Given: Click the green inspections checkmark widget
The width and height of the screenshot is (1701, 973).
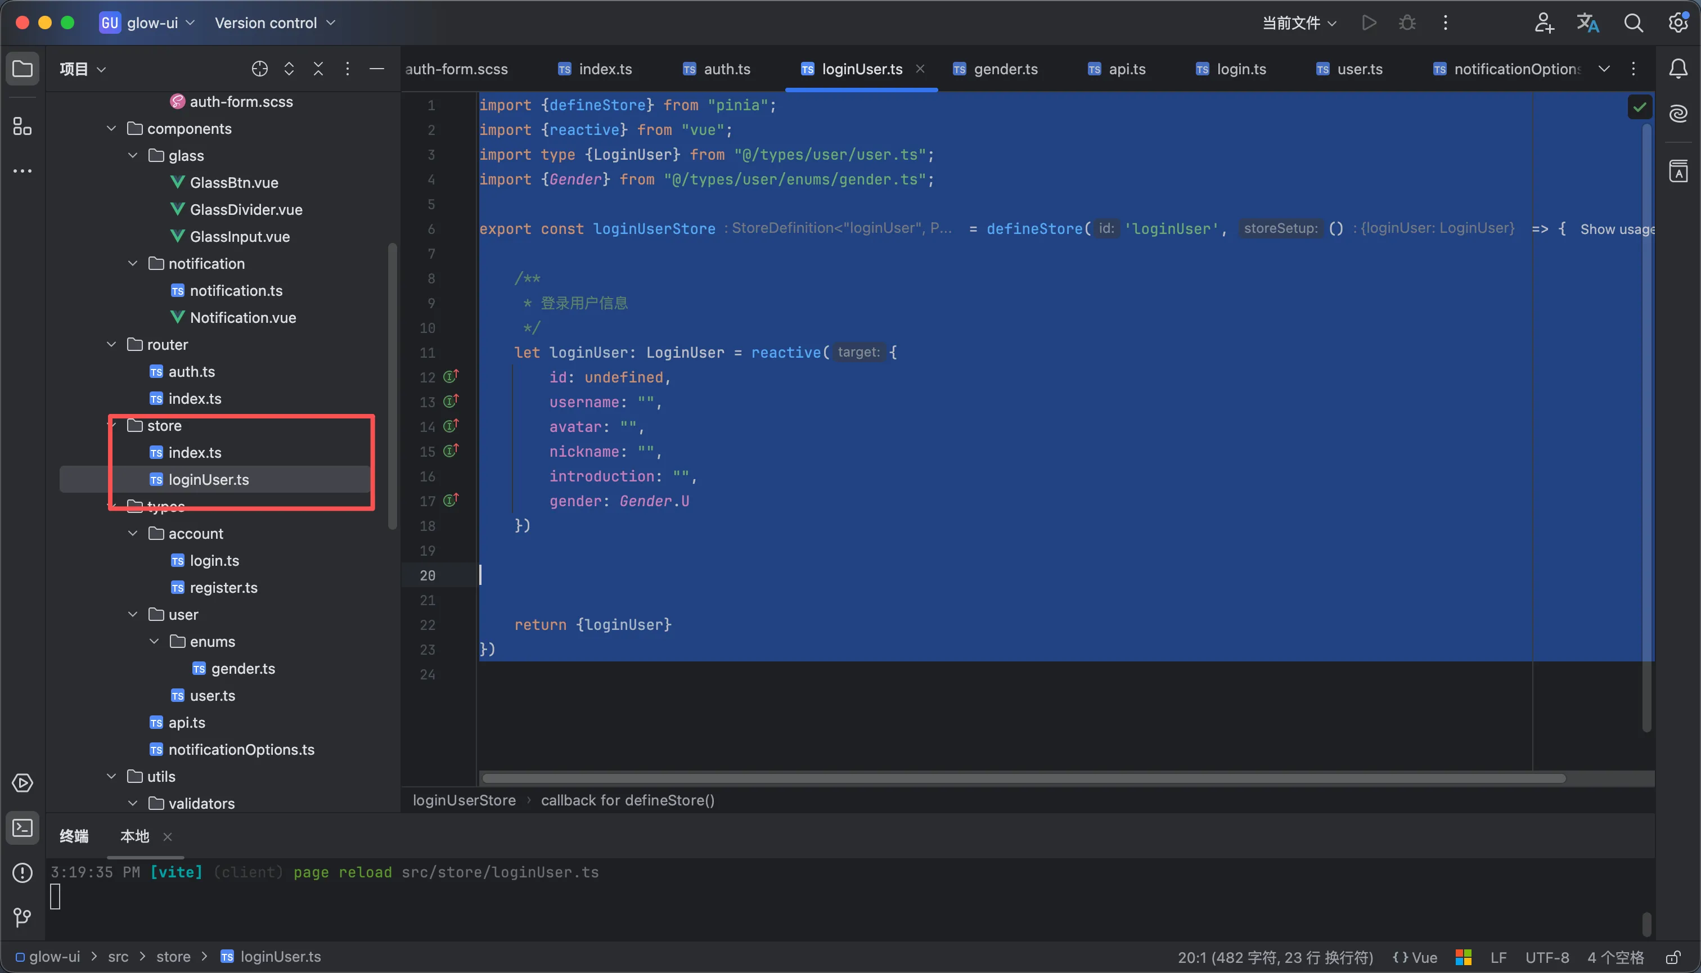Looking at the screenshot, I should point(1640,107).
